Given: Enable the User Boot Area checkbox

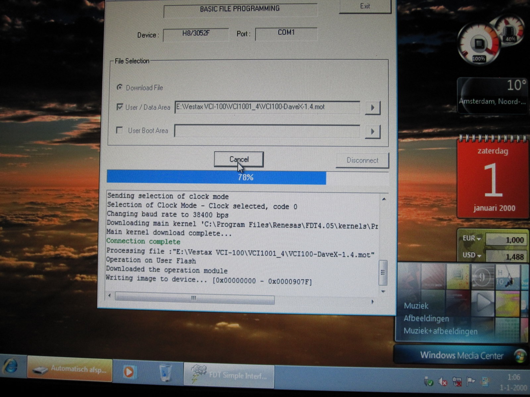Looking at the screenshot, I should pos(120,130).
